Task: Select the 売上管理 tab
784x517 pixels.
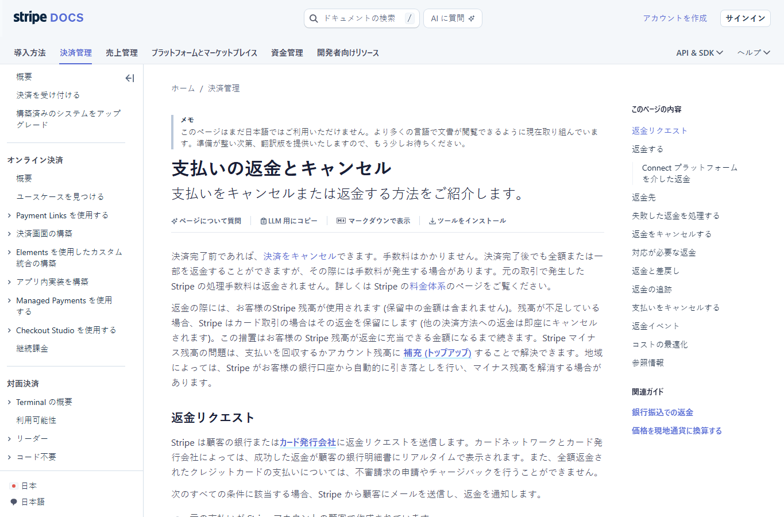Action: (x=122, y=53)
